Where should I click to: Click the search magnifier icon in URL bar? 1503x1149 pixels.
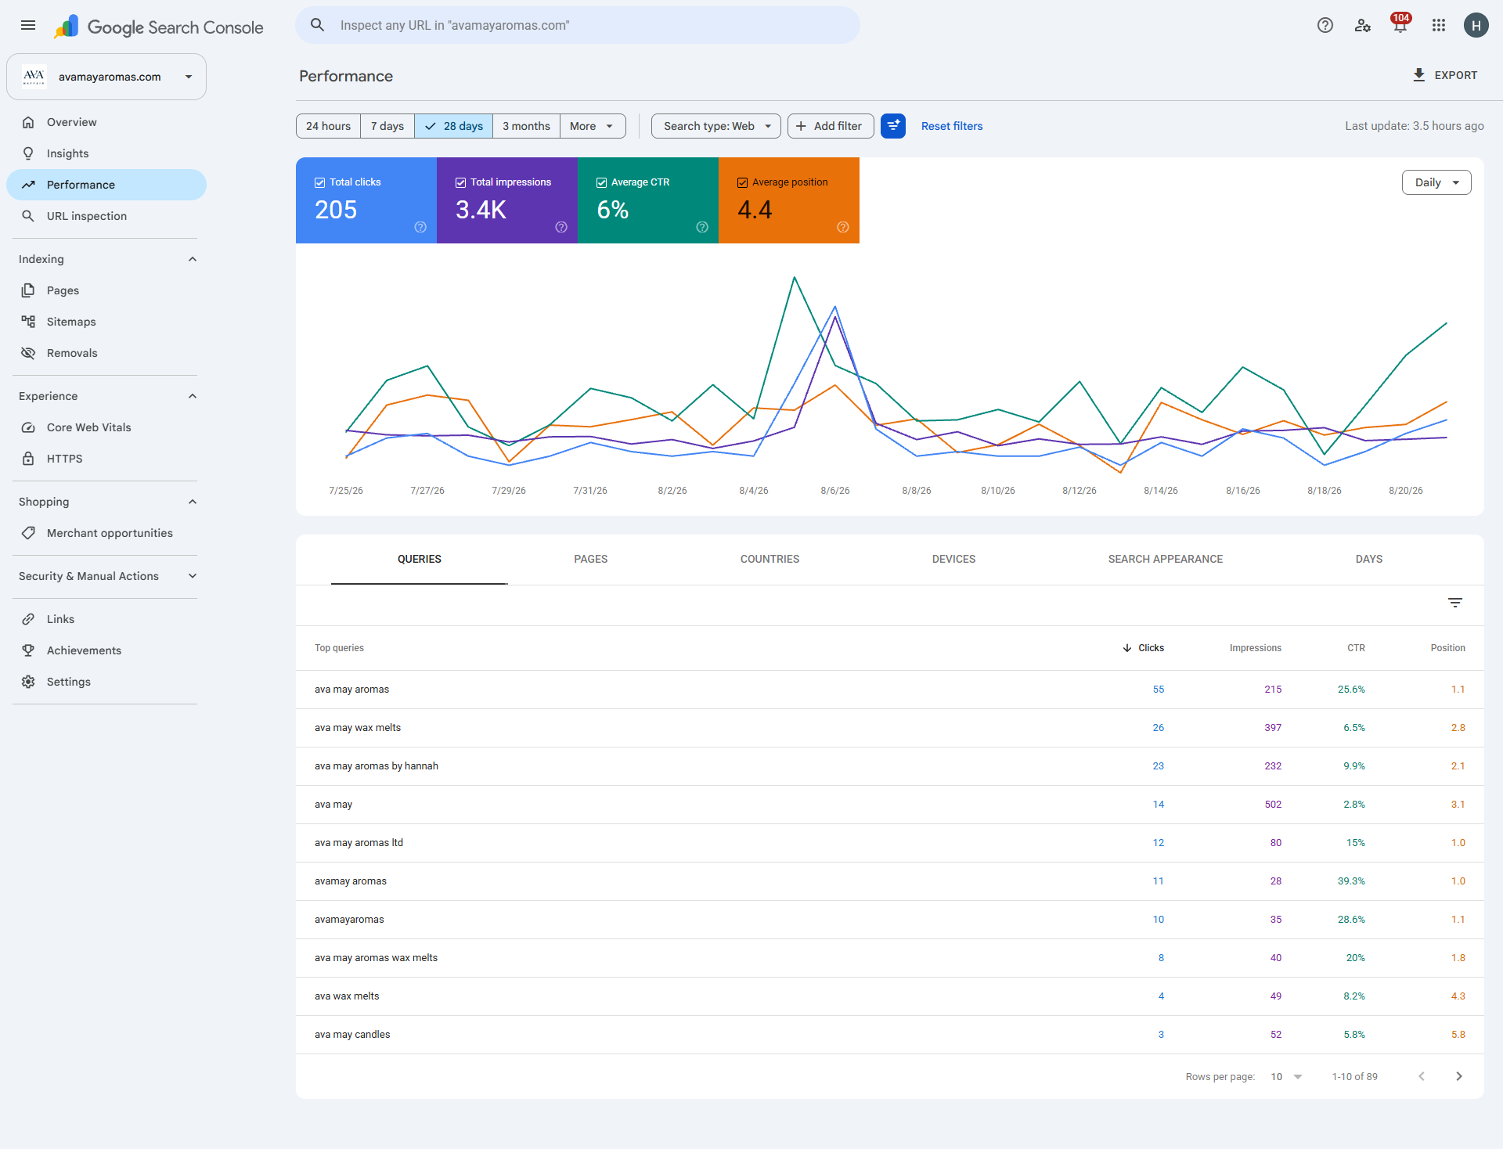click(x=317, y=25)
